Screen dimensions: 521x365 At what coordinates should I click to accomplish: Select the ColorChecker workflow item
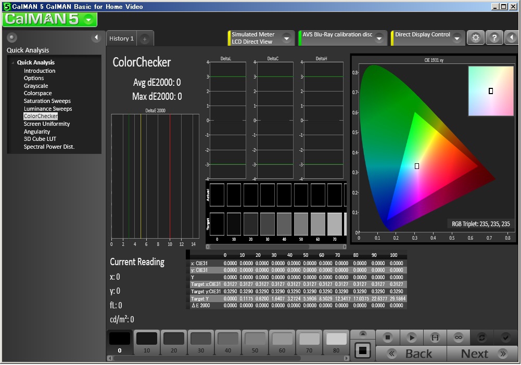pos(41,116)
